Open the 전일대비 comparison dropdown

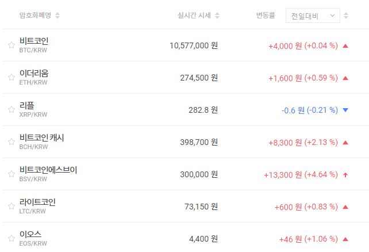pos(313,16)
